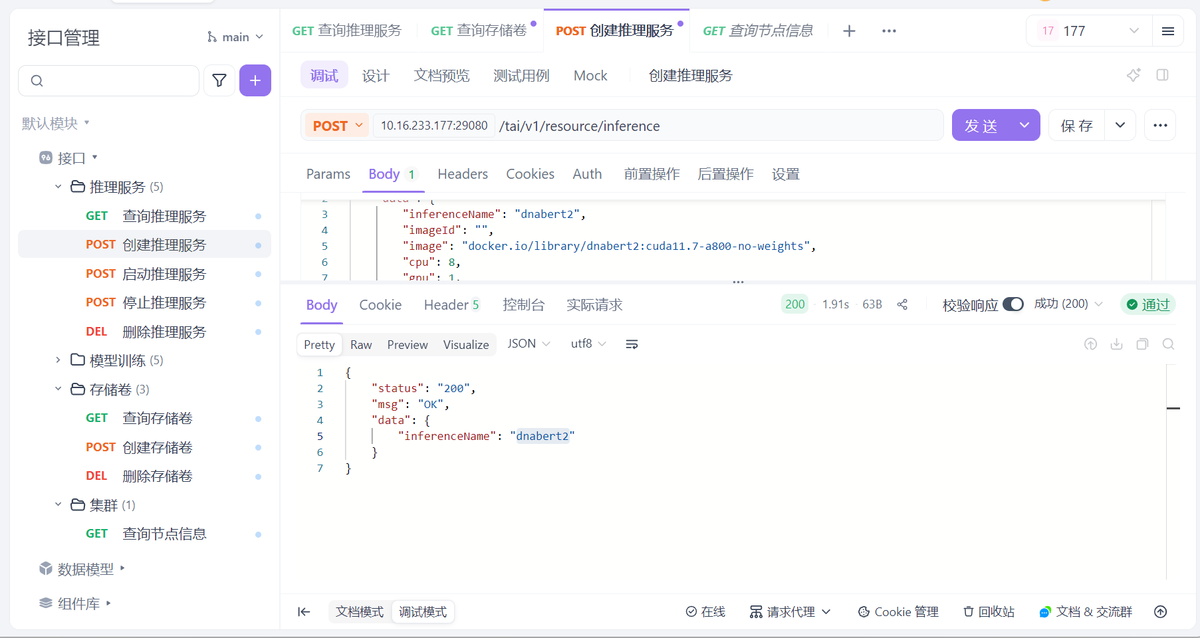
Task: Click the 发送 send button
Action: 981,125
